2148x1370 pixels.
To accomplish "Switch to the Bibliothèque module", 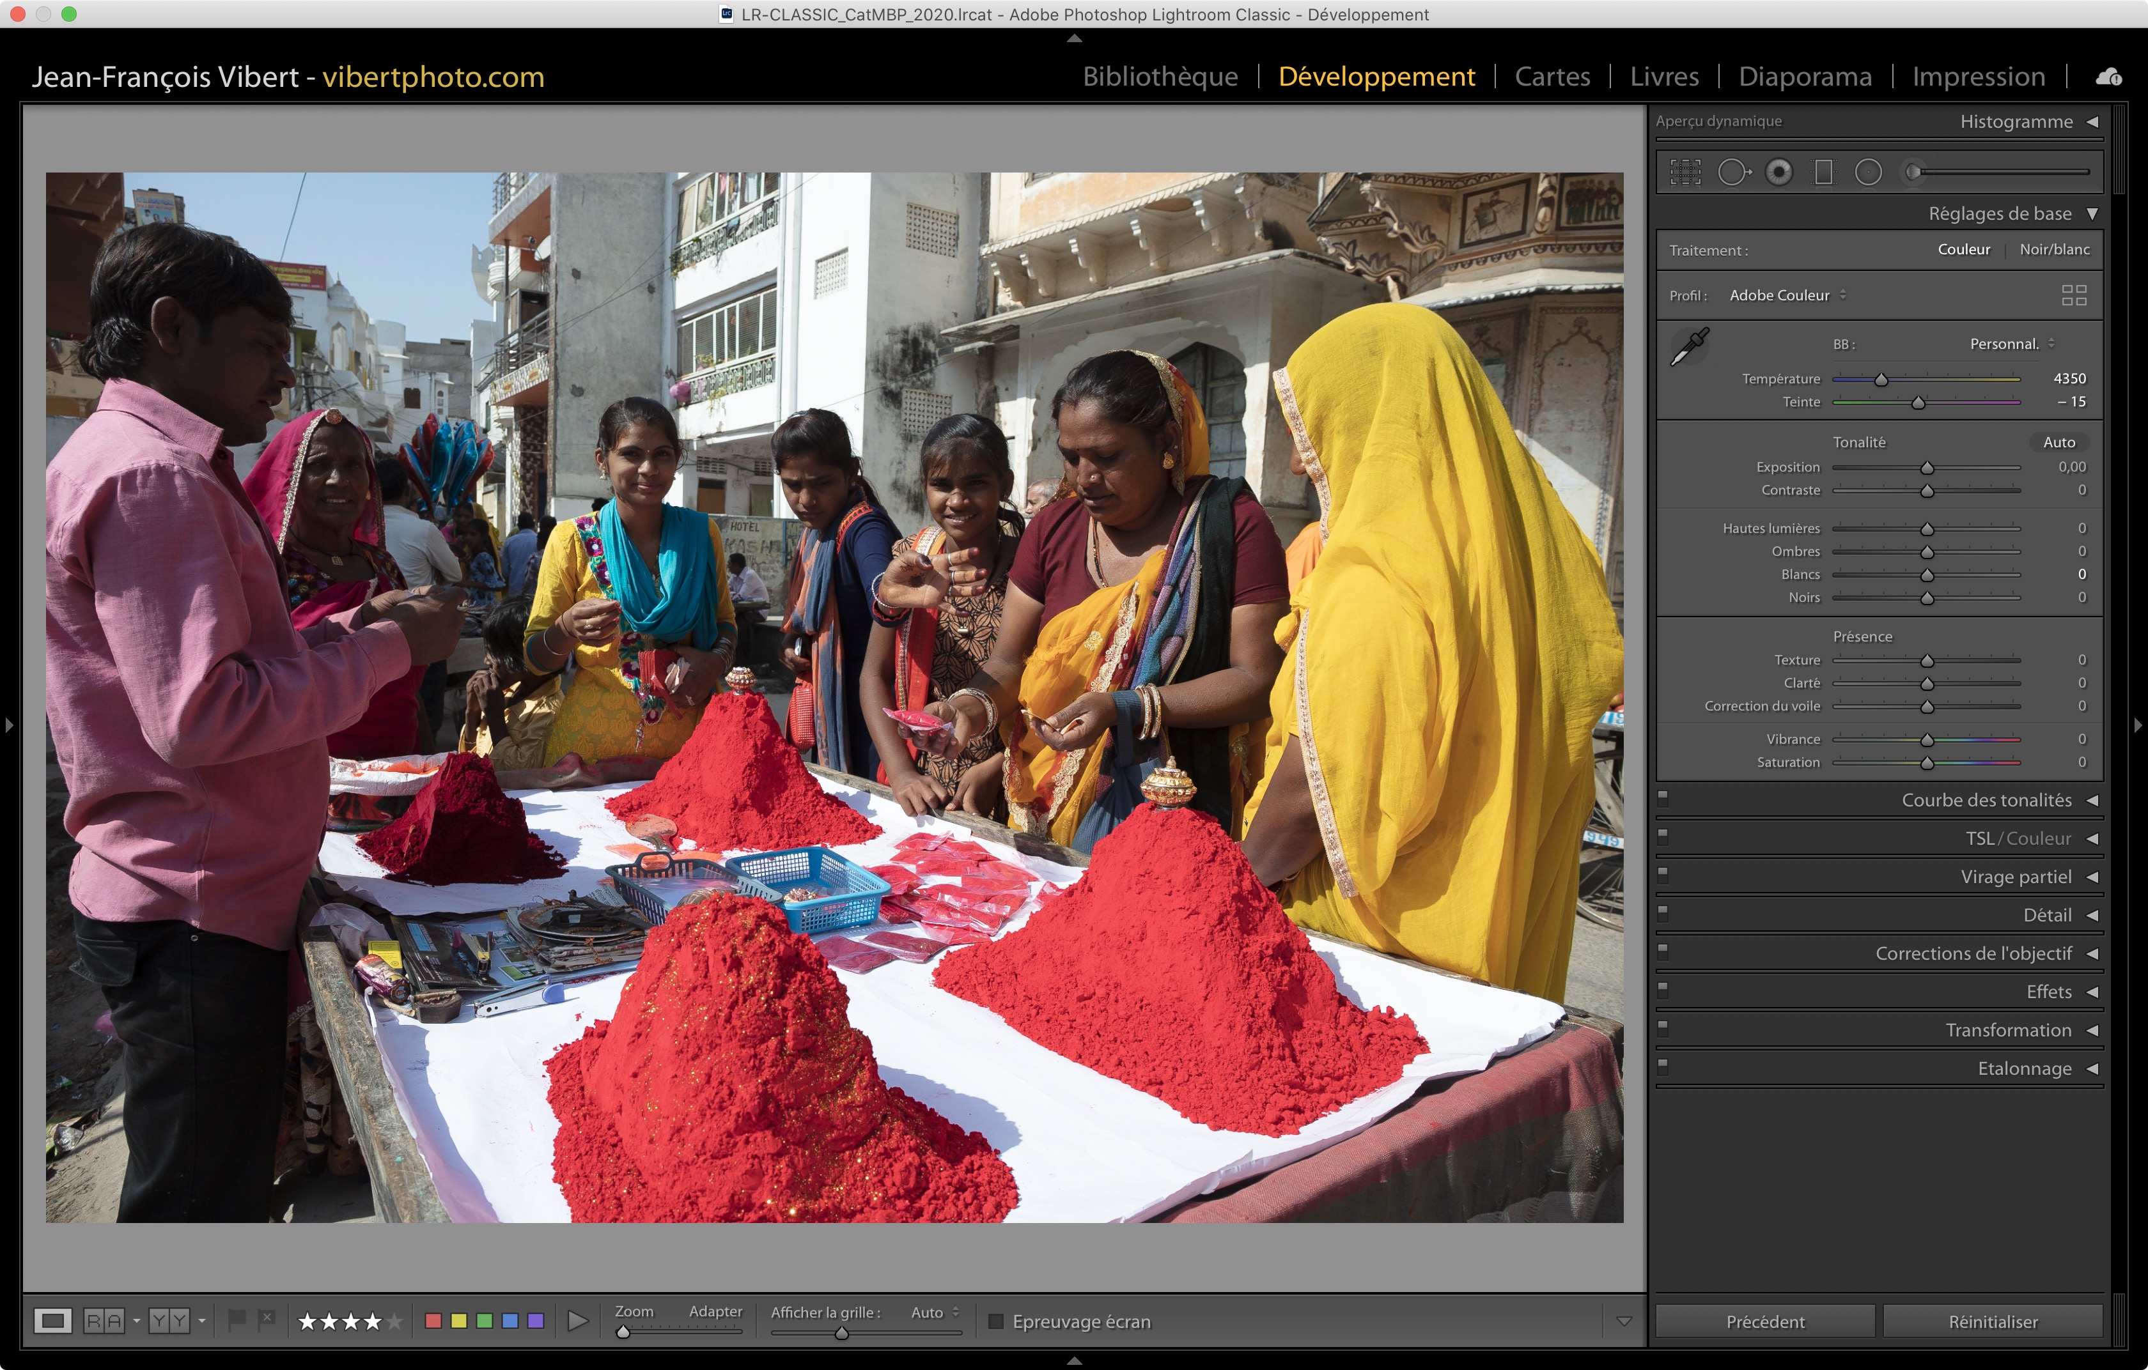I will coord(1160,77).
